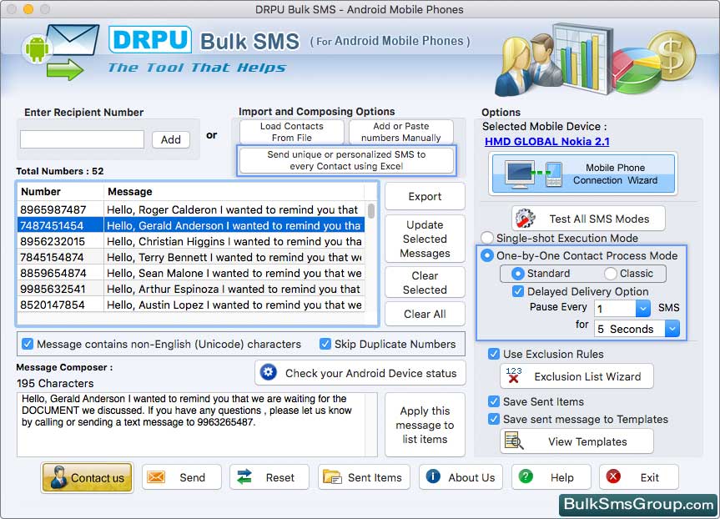Click the gear icon on Test All SMS Modes

(526, 219)
